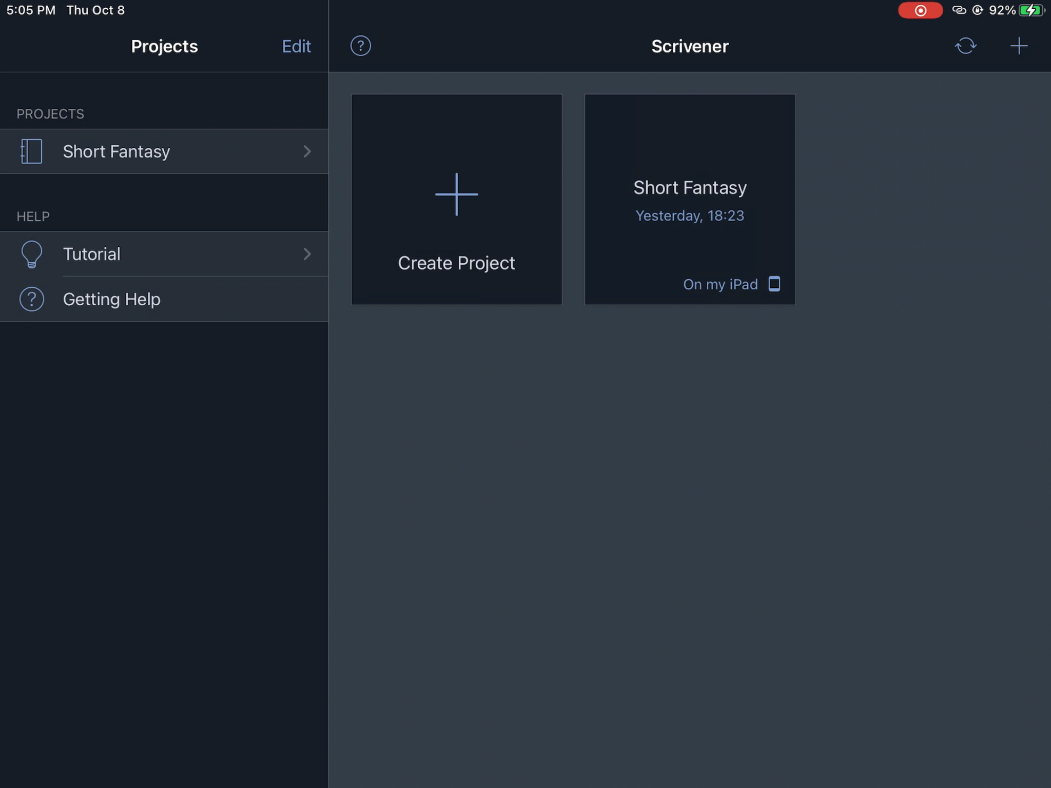Viewport: 1051px width, 788px height.
Task: Tap the PROJECTS section header
Action: click(x=50, y=114)
